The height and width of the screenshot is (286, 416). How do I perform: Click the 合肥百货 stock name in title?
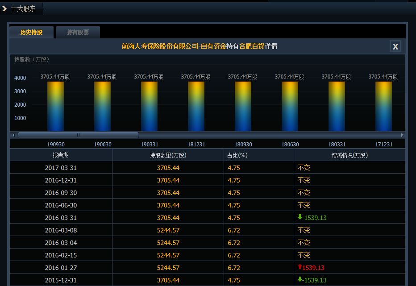tap(252, 46)
